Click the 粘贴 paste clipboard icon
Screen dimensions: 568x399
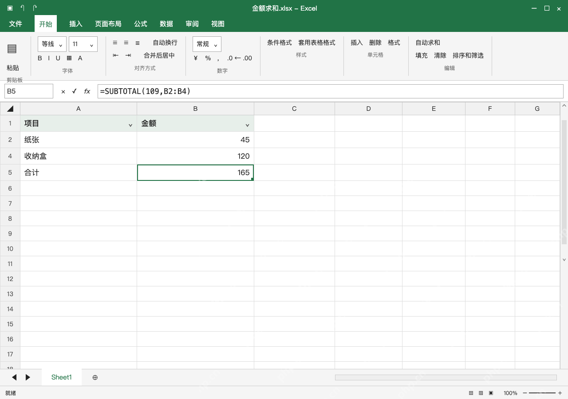[12, 49]
